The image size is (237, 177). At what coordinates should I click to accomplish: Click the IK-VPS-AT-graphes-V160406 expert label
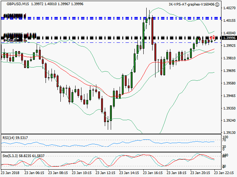pyautogui.click(x=191, y=4)
